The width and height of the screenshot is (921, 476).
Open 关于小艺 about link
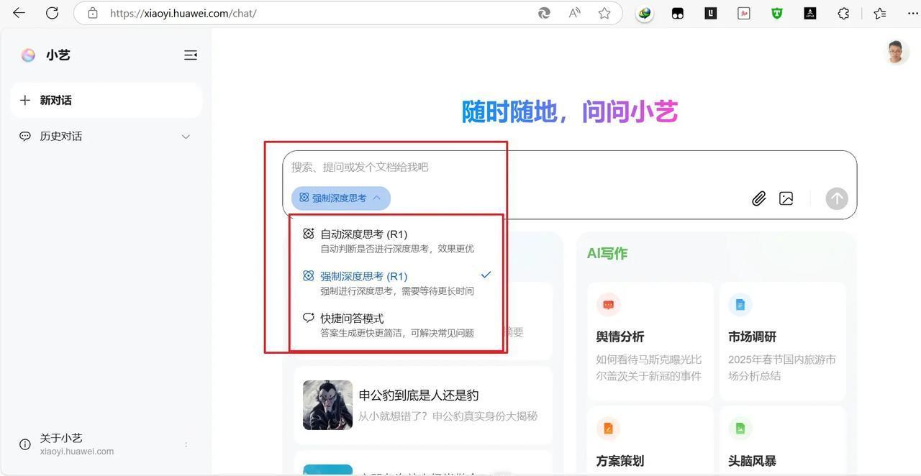[61, 438]
